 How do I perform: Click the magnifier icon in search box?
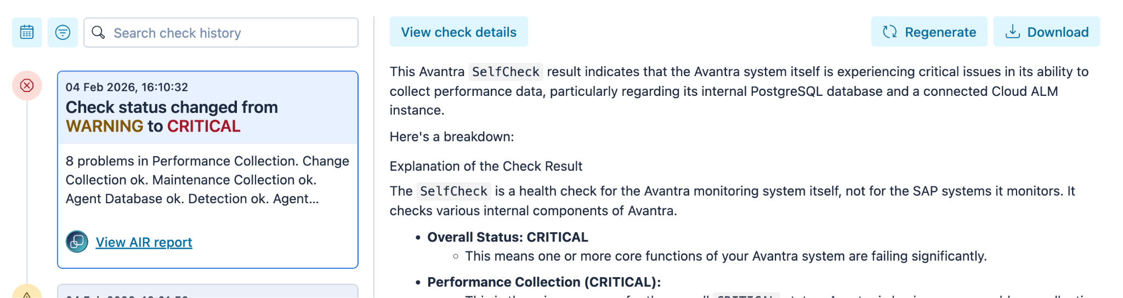(x=99, y=33)
